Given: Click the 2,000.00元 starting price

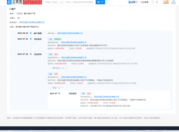Looking at the screenshot, I should click(59, 49).
